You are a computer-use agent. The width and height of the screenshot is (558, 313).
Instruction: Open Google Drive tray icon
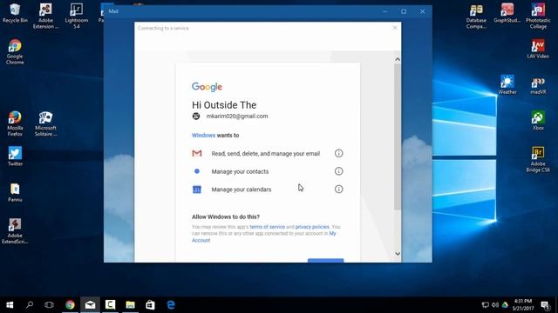pyautogui.click(x=505, y=305)
